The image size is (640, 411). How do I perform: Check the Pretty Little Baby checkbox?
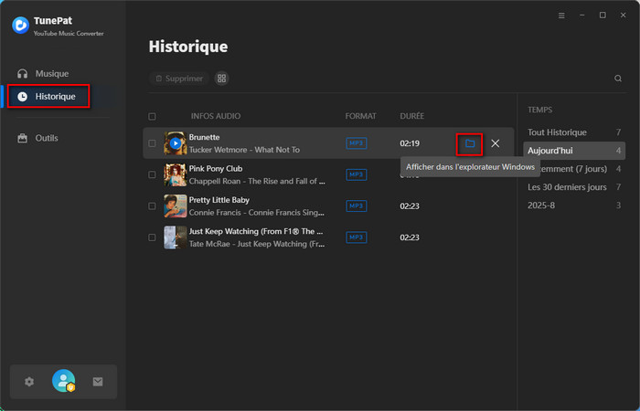click(153, 206)
